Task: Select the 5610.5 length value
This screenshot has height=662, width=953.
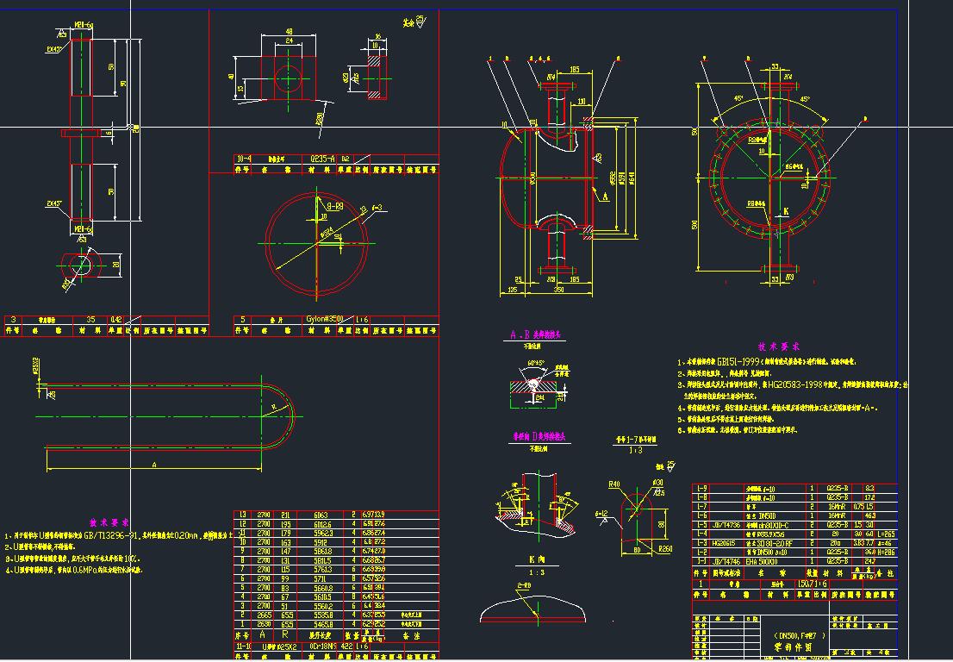Action: (x=323, y=597)
